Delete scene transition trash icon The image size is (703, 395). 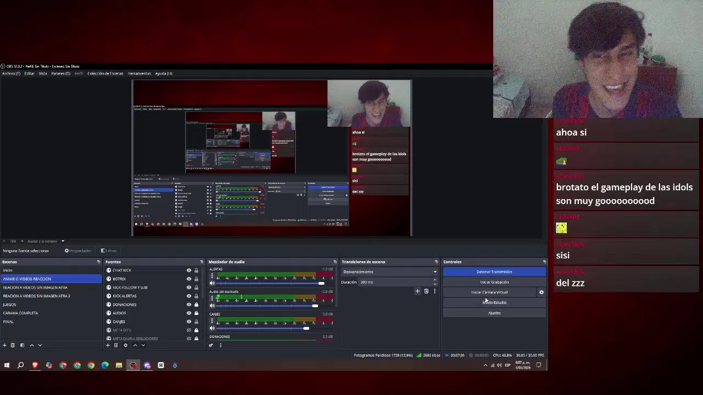click(x=426, y=291)
